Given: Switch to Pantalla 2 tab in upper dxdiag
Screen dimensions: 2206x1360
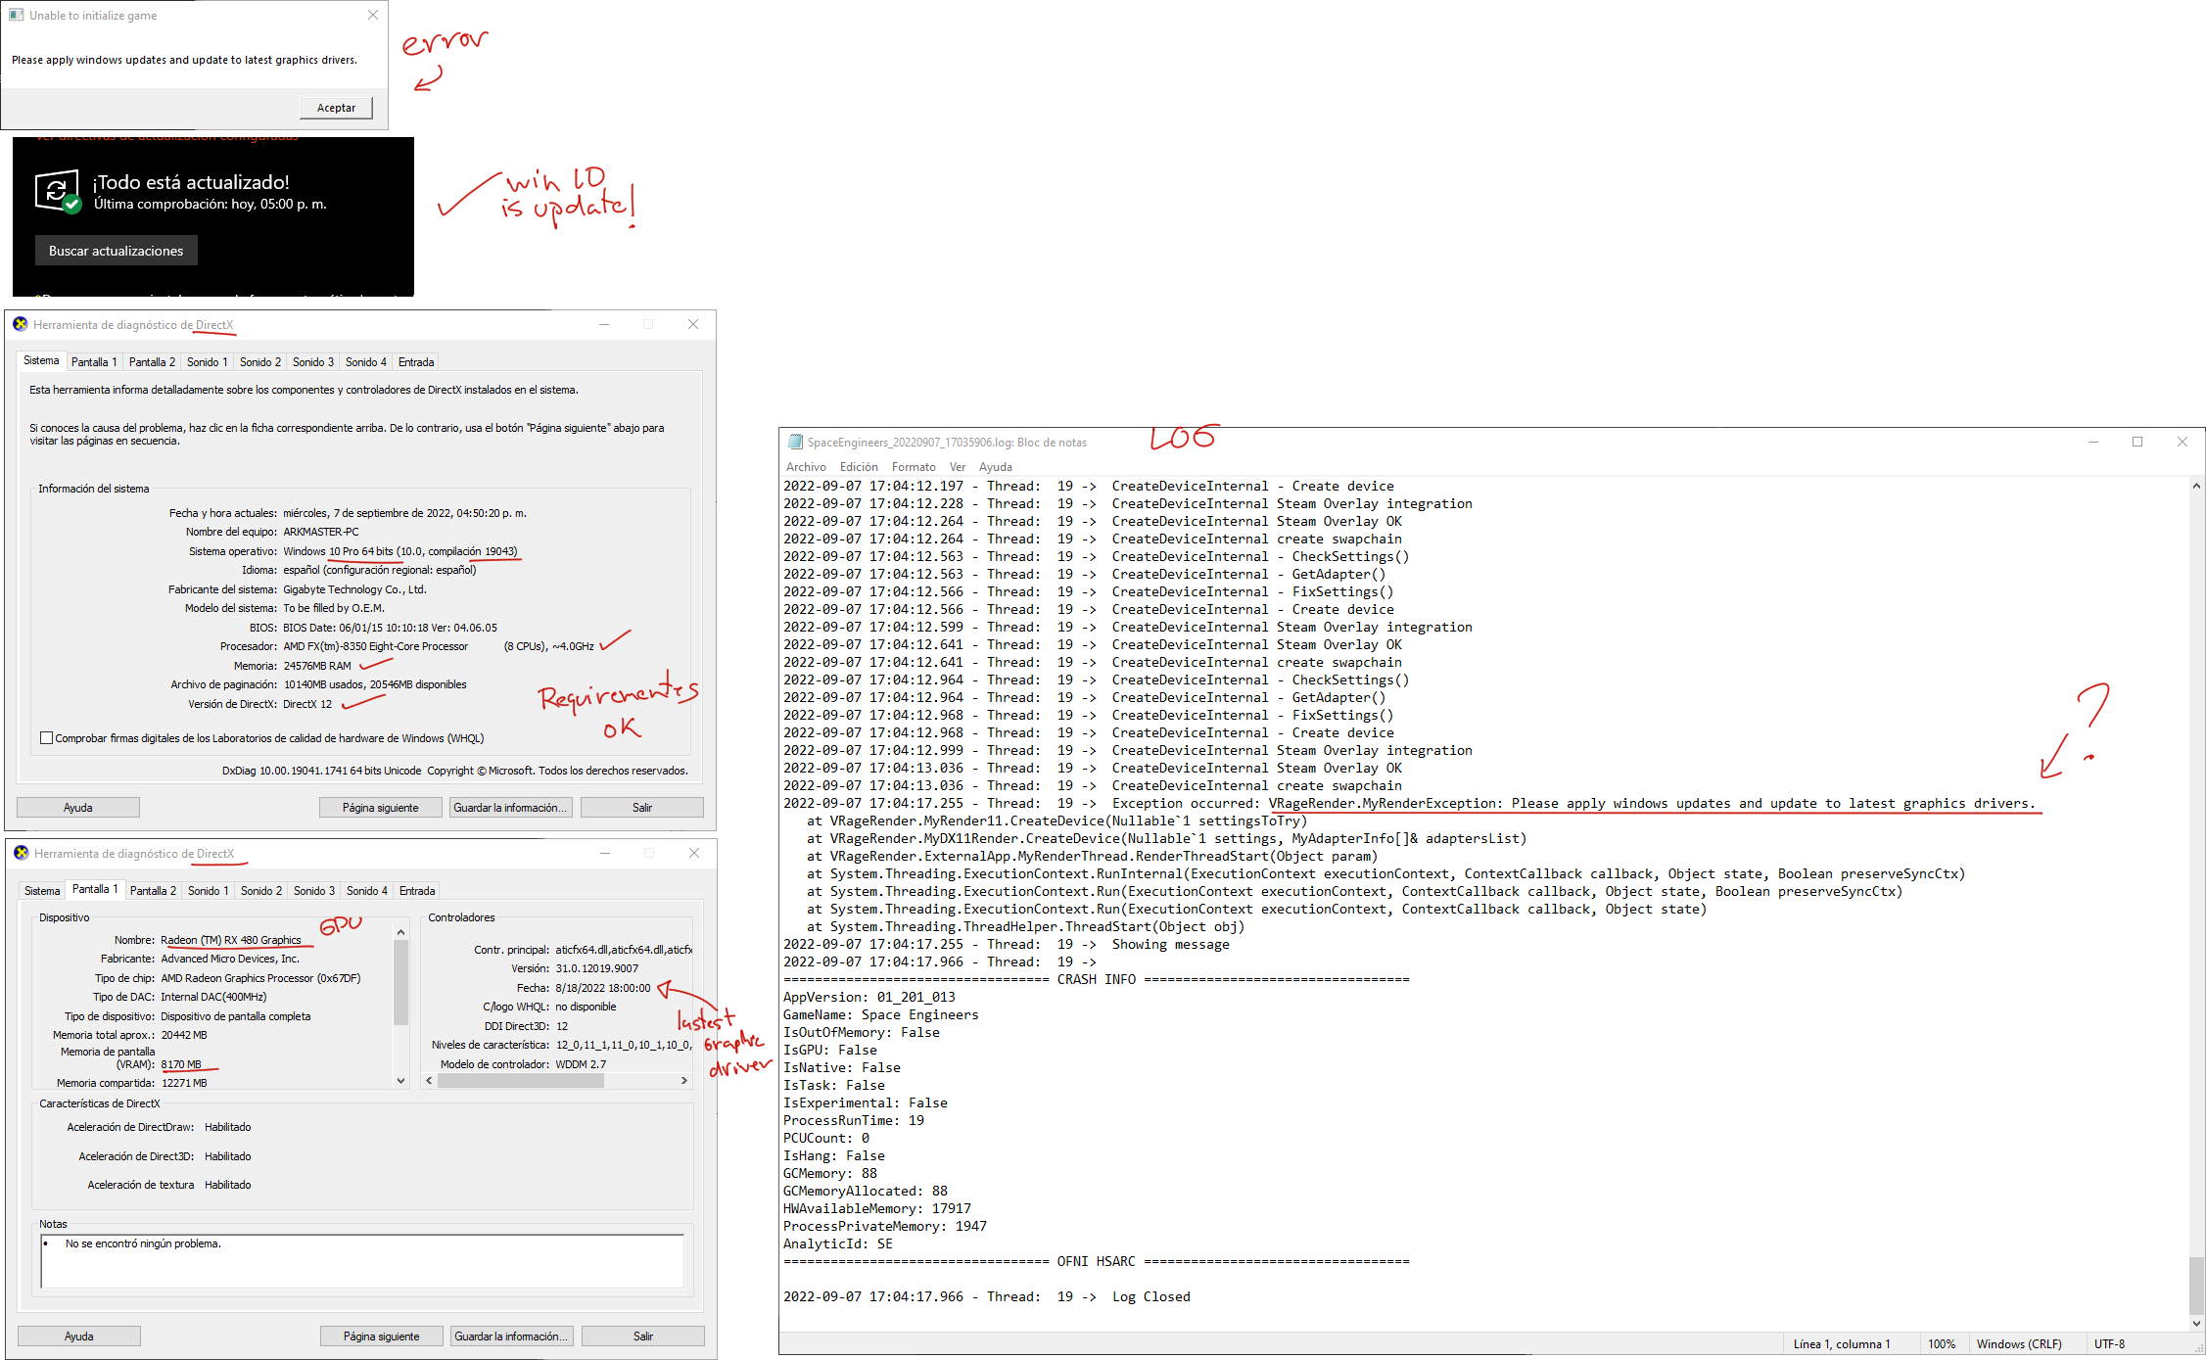Looking at the screenshot, I should pos(152,362).
